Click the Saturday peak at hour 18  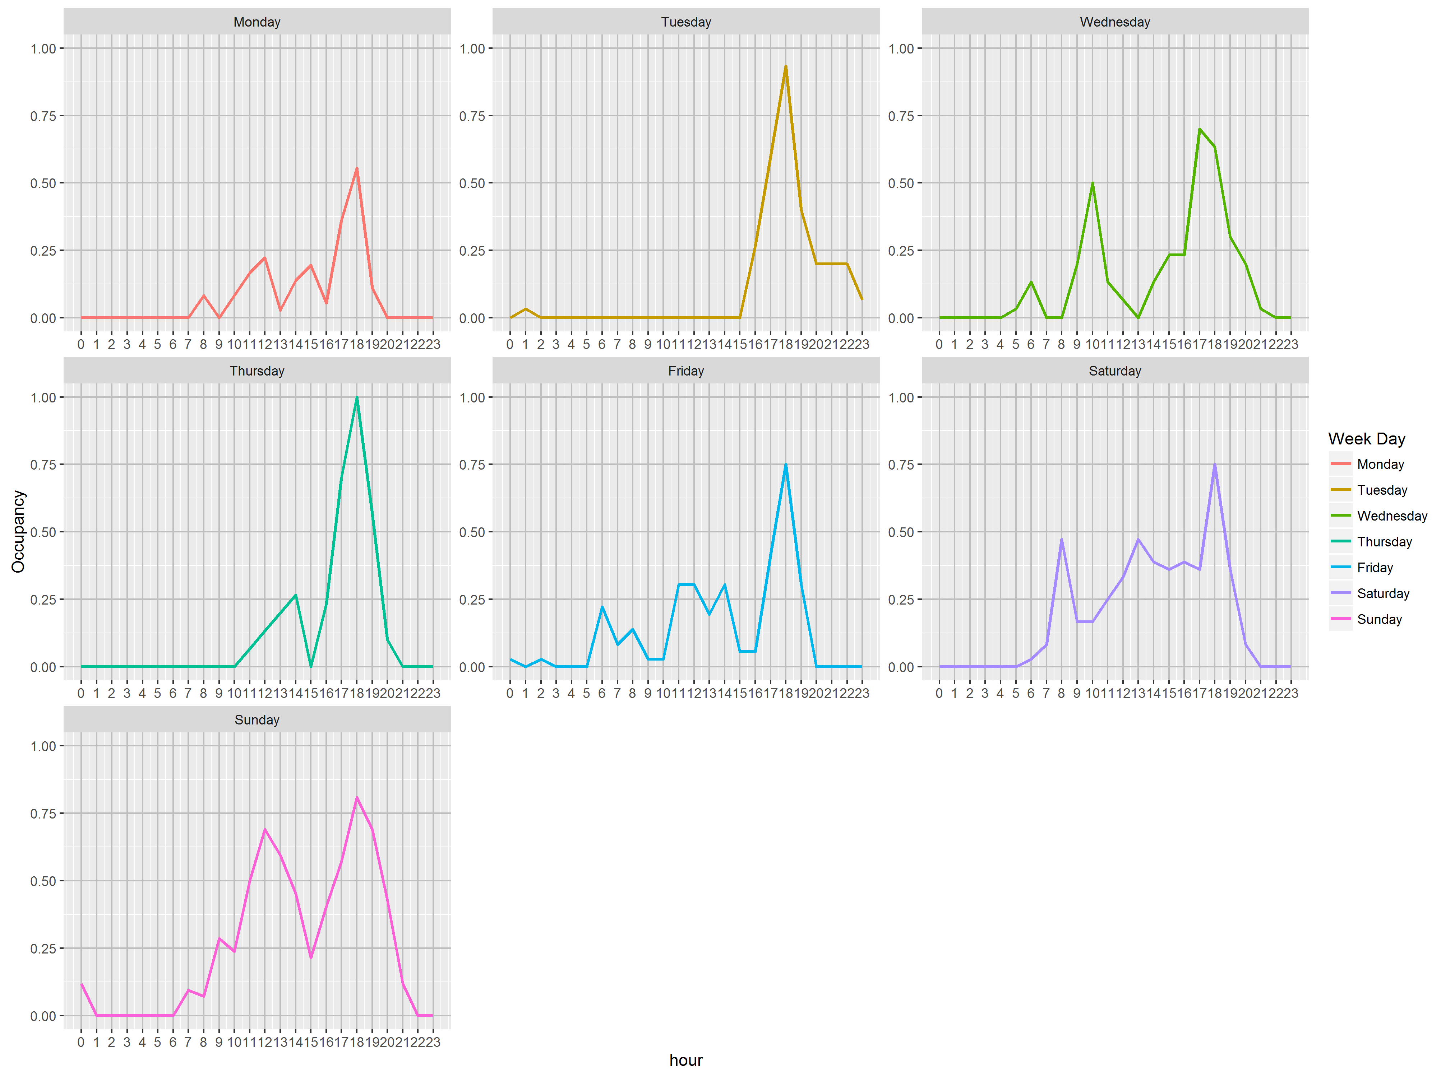[1214, 465]
